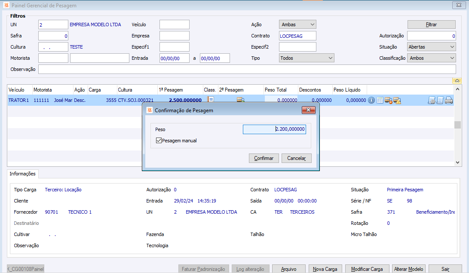The width and height of the screenshot is (469, 273).
Task: Click the Arquivo button
Action: (288, 269)
